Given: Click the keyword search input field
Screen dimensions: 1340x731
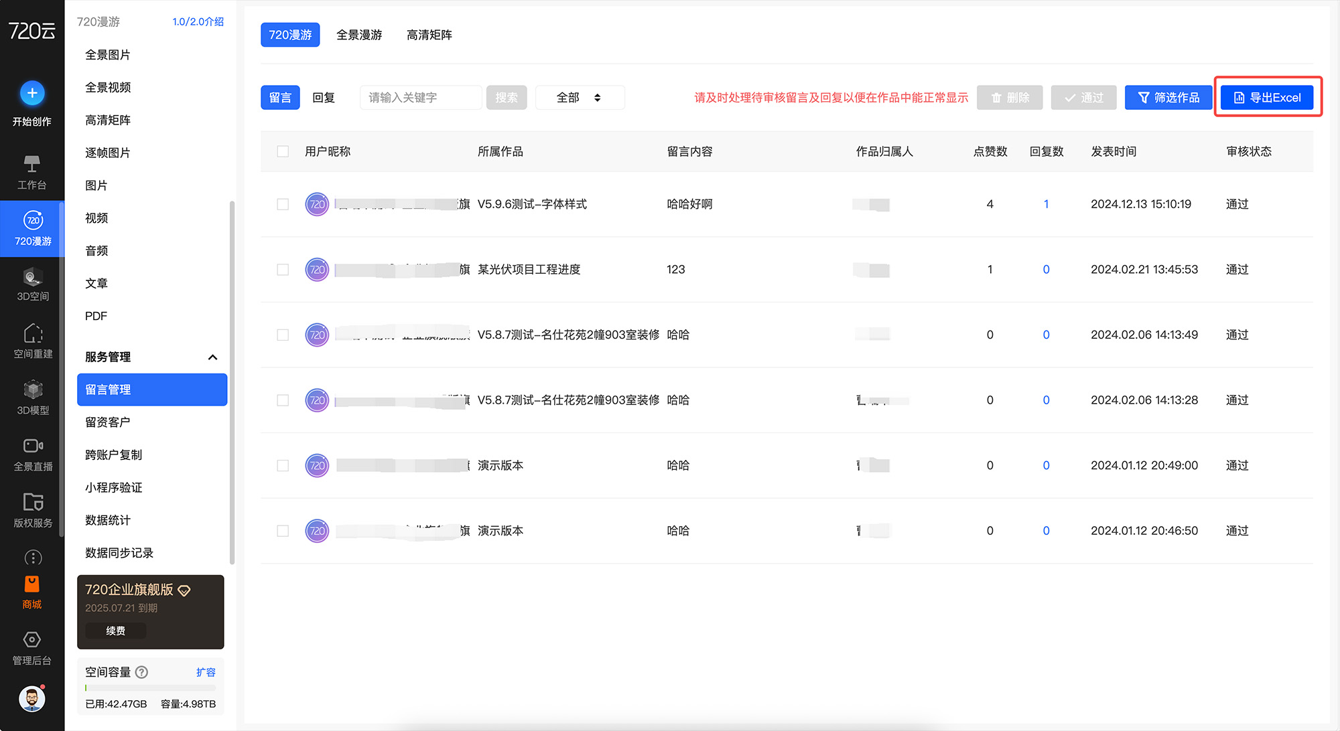Looking at the screenshot, I should (x=420, y=98).
